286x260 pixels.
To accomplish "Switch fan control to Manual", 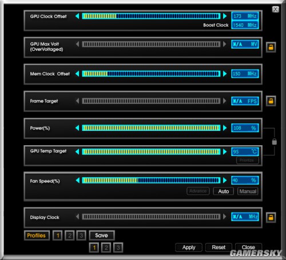I will [248, 191].
